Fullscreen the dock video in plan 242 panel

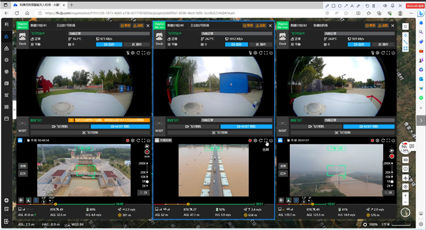tap(388, 53)
